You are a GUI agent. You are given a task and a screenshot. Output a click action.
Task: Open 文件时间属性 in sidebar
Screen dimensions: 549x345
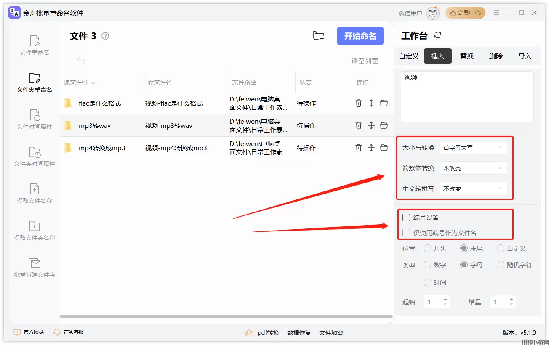35,119
